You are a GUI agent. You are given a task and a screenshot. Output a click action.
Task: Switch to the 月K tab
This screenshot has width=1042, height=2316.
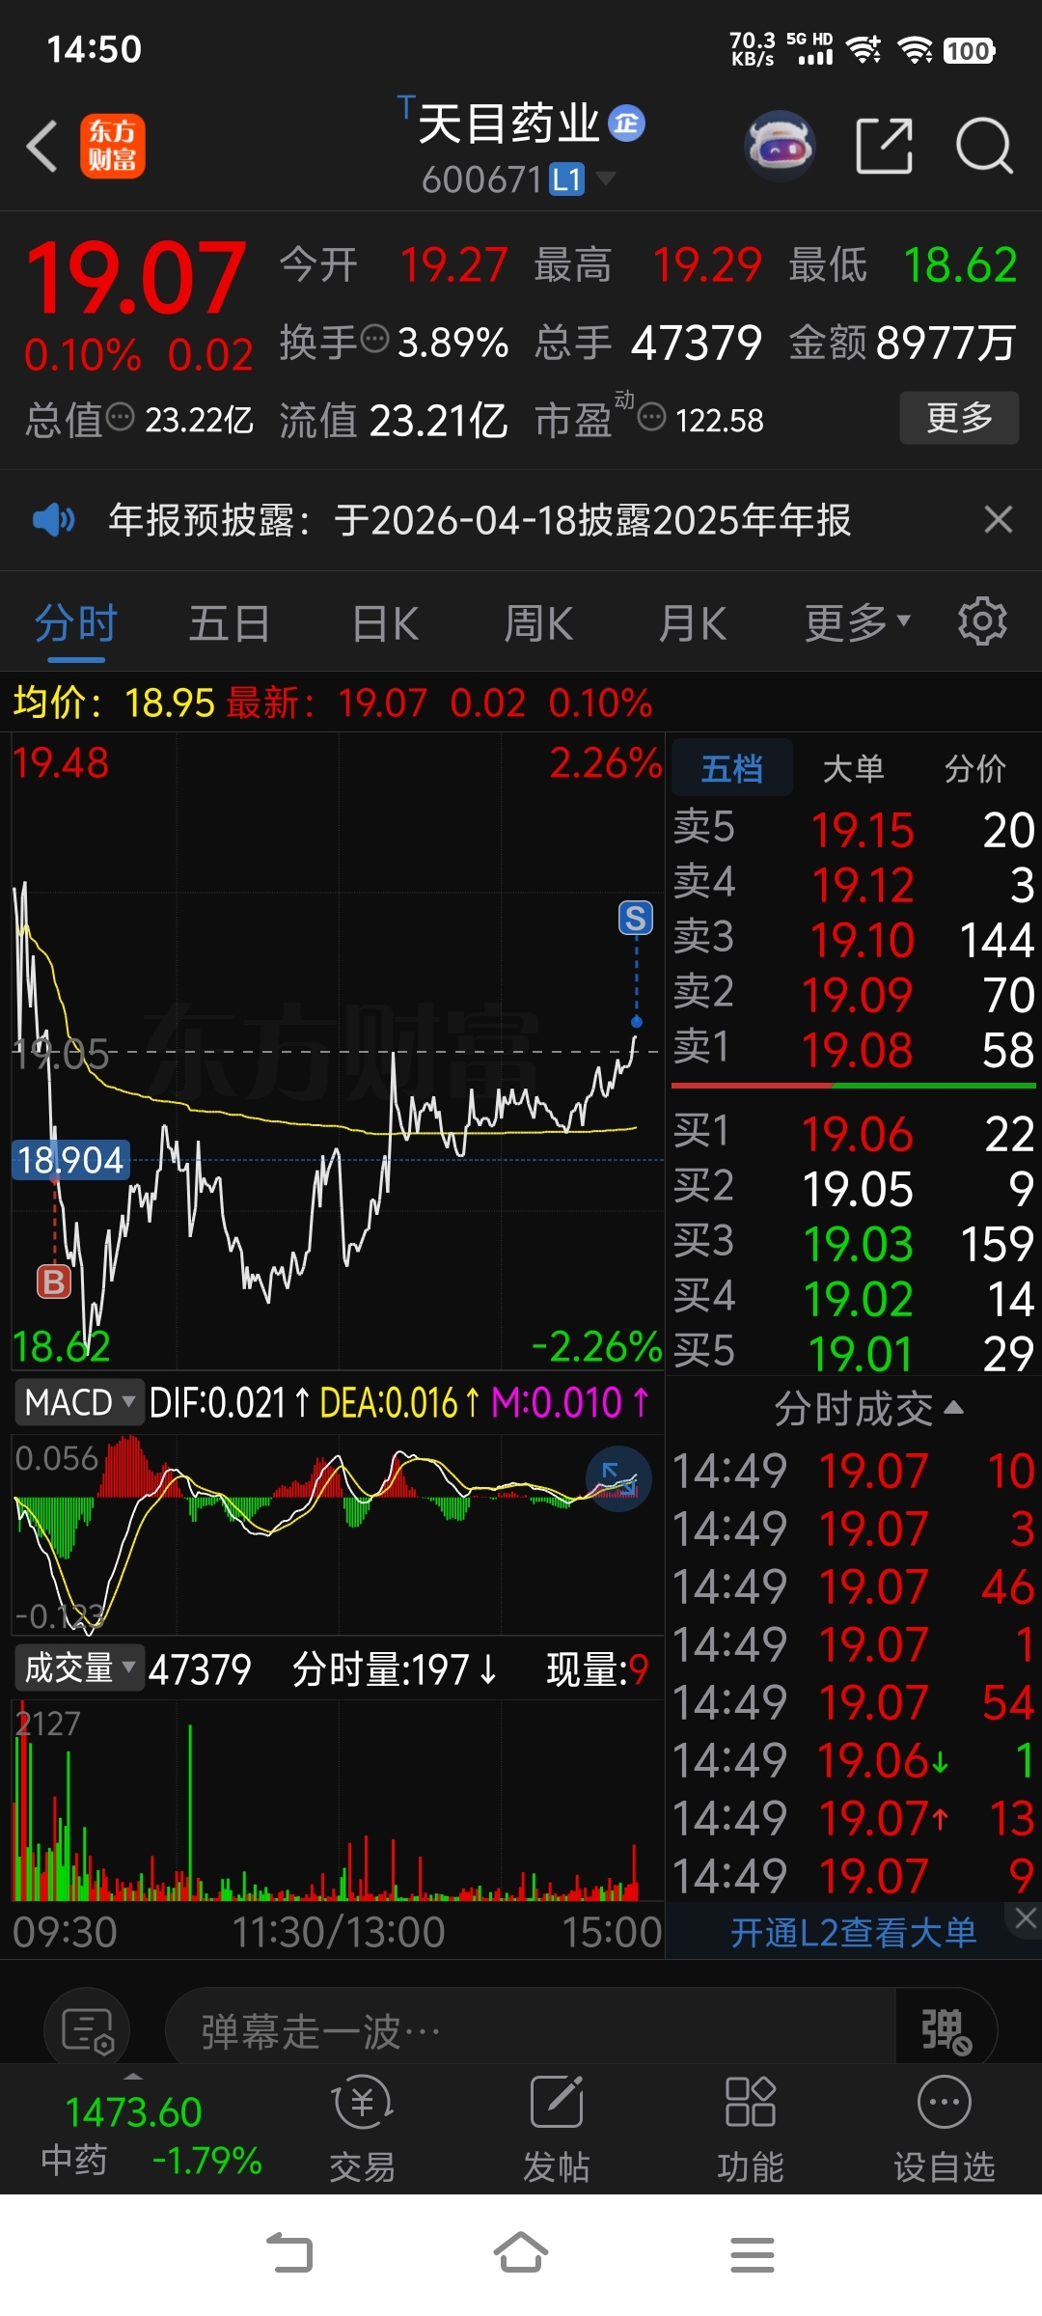pos(693,622)
